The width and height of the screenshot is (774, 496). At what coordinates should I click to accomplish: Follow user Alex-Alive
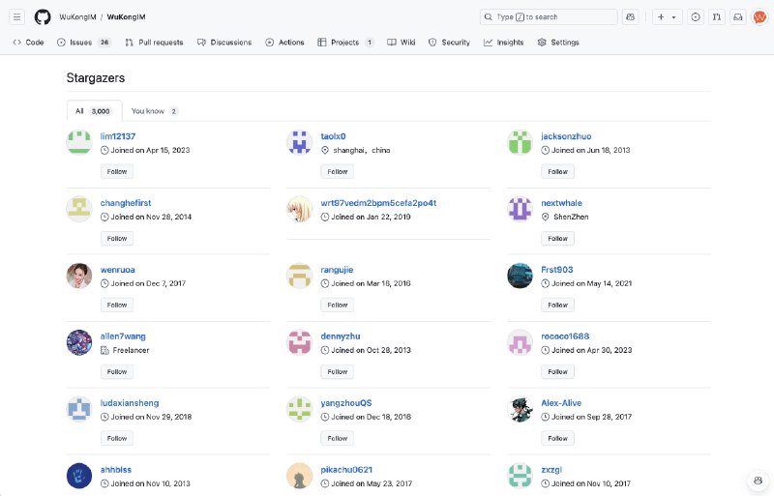point(557,438)
